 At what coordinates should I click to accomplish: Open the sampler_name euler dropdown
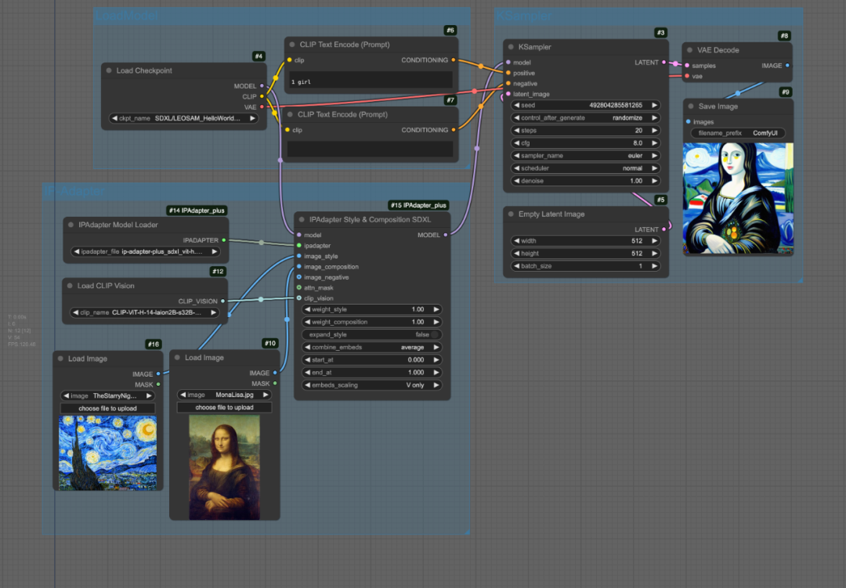[585, 155]
